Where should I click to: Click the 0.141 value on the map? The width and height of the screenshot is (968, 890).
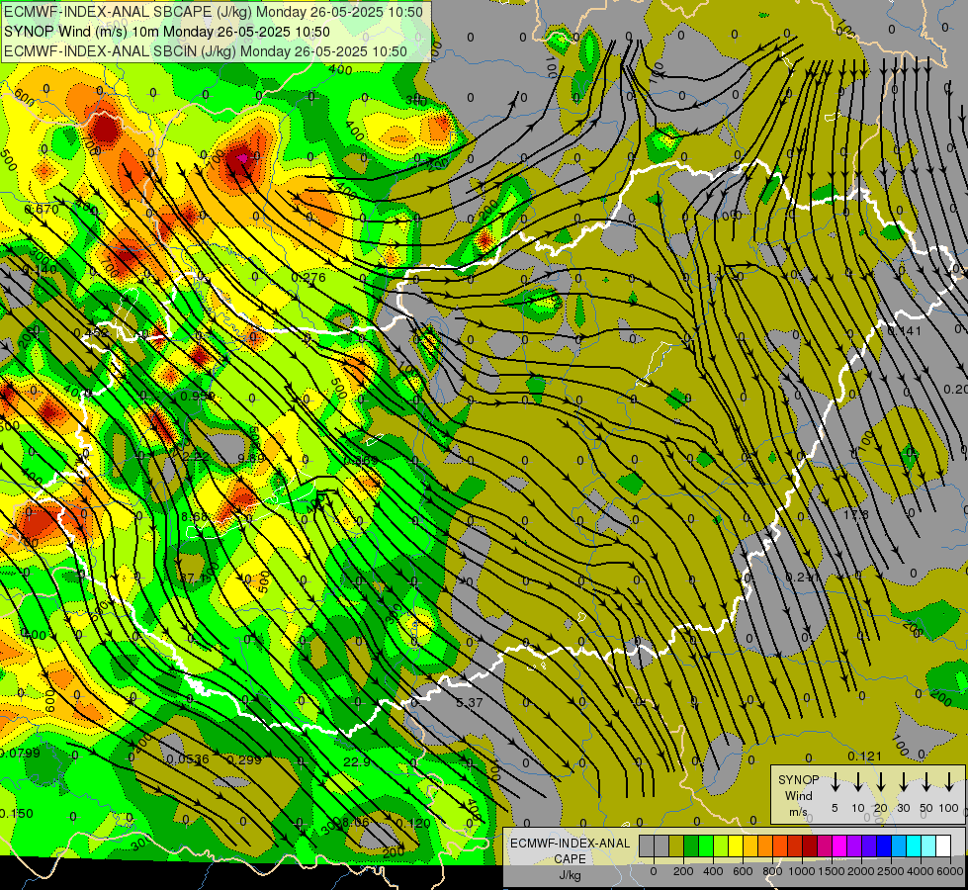pyautogui.click(x=904, y=331)
